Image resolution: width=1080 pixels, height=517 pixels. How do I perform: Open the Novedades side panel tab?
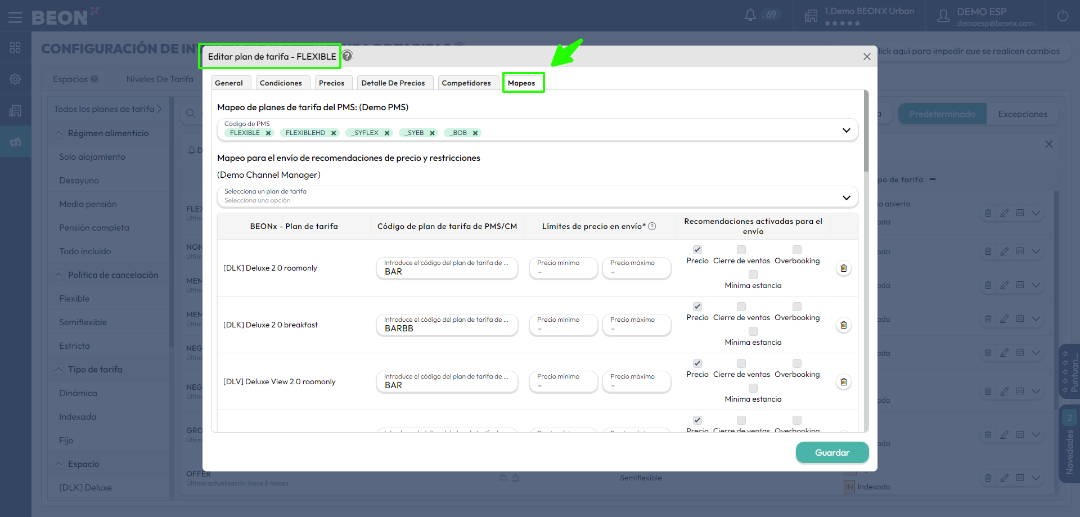pos(1069,444)
